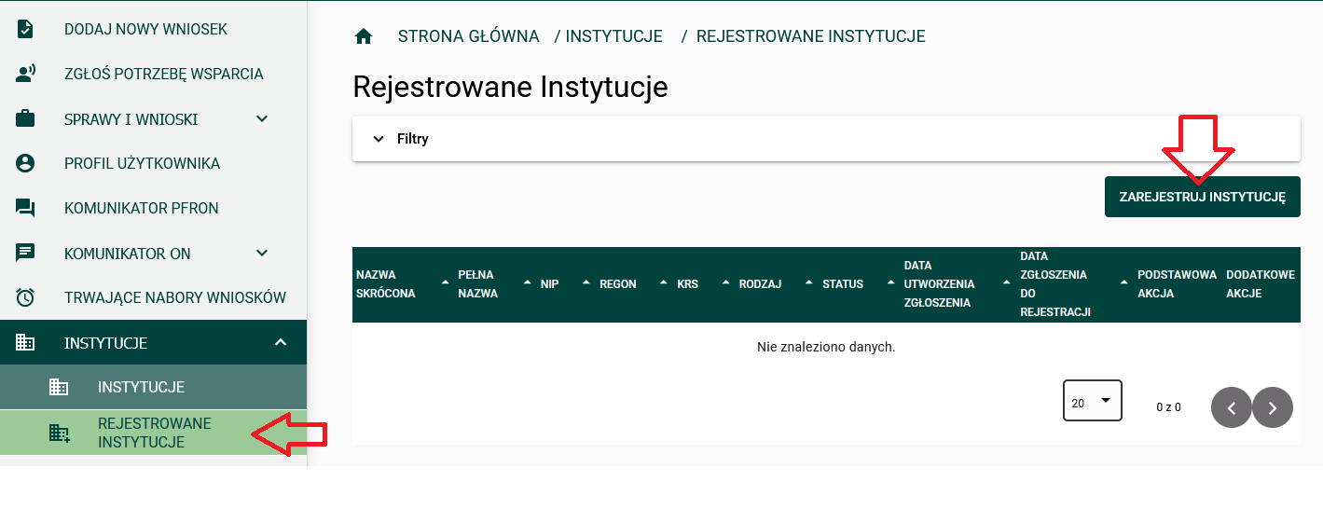Click the building icon of the Instytucje submenu item
The image size is (1323, 509).
pos(59,387)
